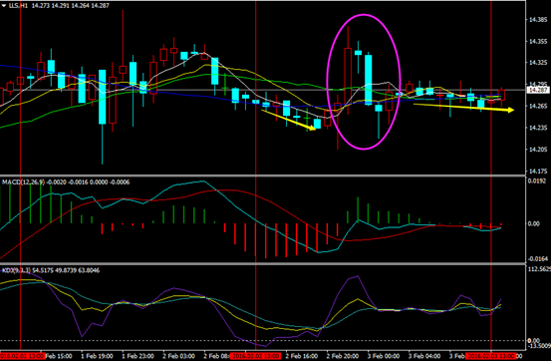This screenshot has height=361, width=552.
Task: Click the 3 Feb 00:00 time label
Action: 384,356
